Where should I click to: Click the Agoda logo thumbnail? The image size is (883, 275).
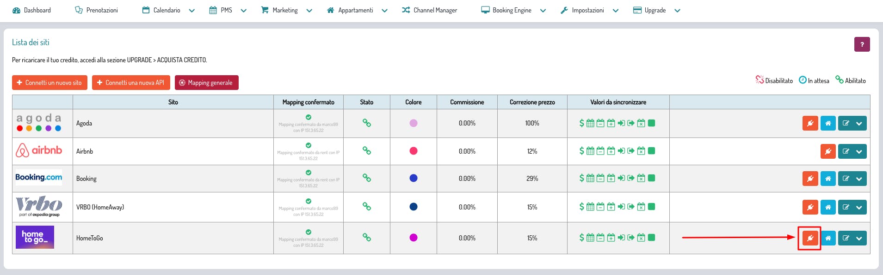39,123
